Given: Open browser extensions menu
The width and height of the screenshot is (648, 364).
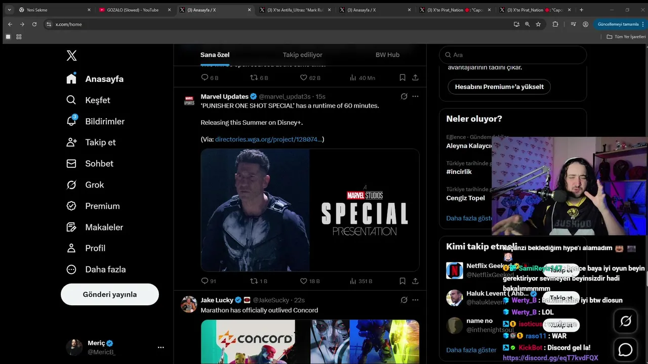Looking at the screenshot, I should pos(555,24).
